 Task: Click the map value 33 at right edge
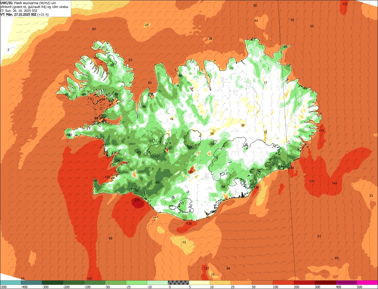tap(371, 196)
